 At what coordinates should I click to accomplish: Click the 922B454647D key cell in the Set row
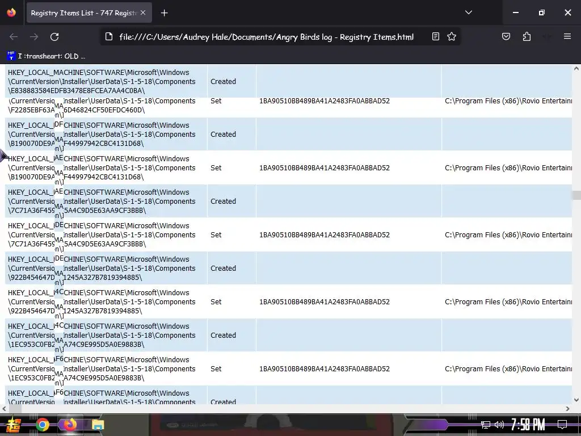point(106,302)
